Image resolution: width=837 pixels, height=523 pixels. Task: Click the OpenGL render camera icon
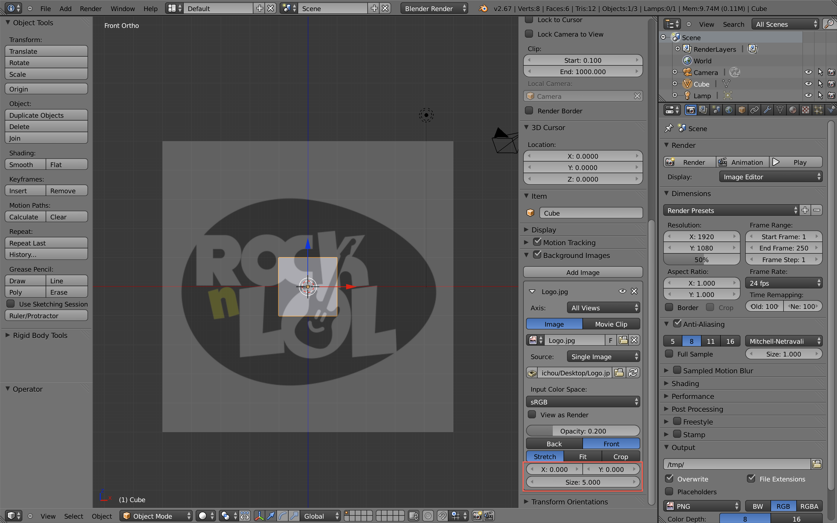[x=477, y=516]
